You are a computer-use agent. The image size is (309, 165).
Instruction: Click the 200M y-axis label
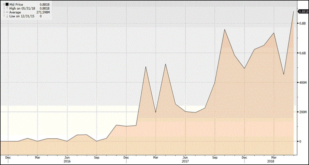pyautogui.click(x=303, y=112)
